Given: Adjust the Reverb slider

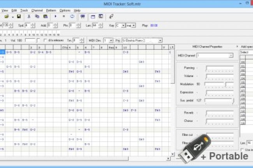Looking at the screenshot, I should [220, 113].
